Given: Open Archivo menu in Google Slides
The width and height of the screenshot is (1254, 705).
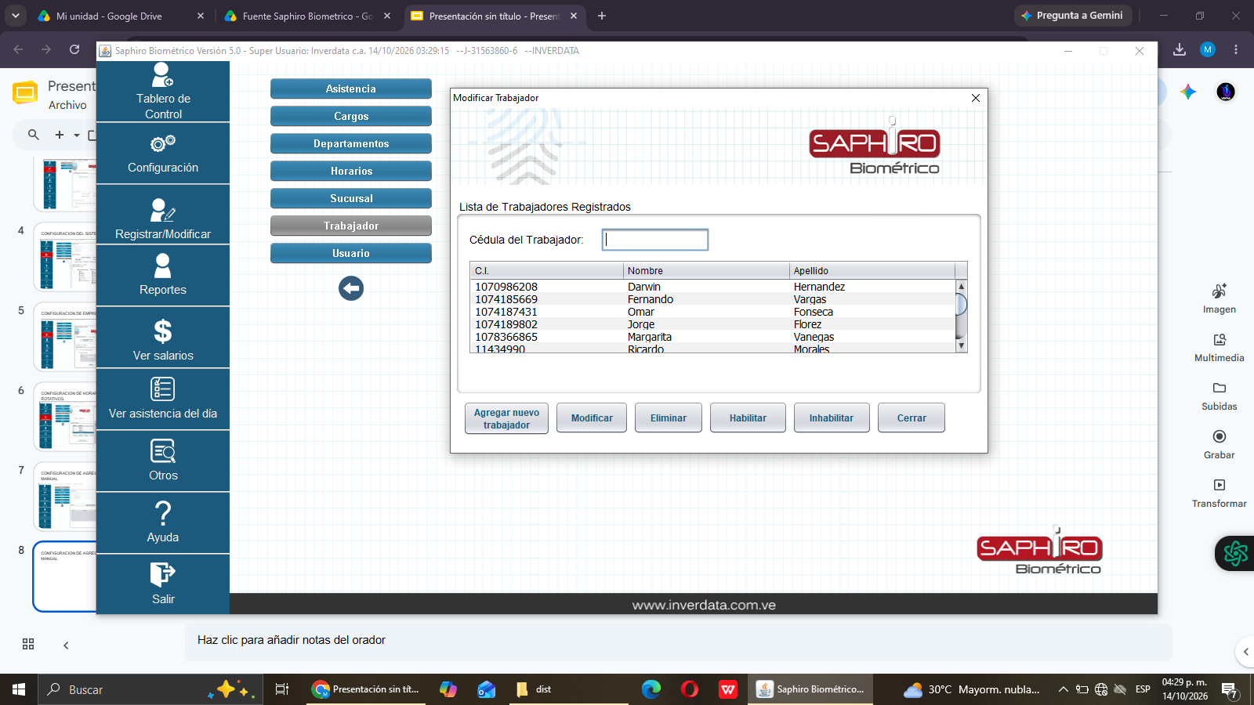Looking at the screenshot, I should [67, 105].
